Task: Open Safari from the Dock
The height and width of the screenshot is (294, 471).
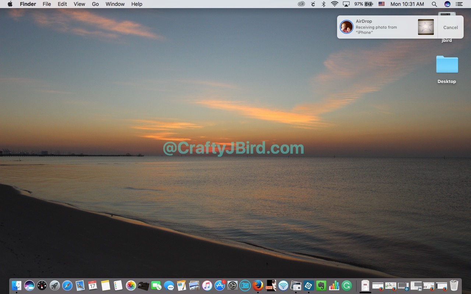Action: [67, 285]
